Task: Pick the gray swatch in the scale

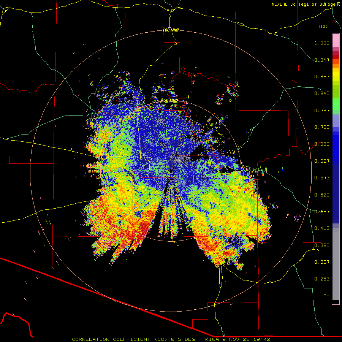Action: [x=336, y=264]
